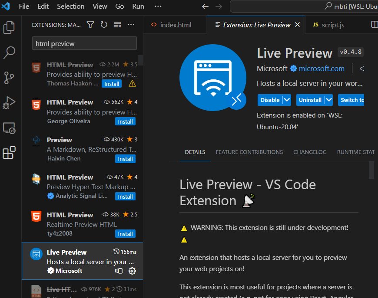Click the warning icon on Thomas Haakon extension
The height and width of the screenshot is (298, 378).
(x=132, y=84)
